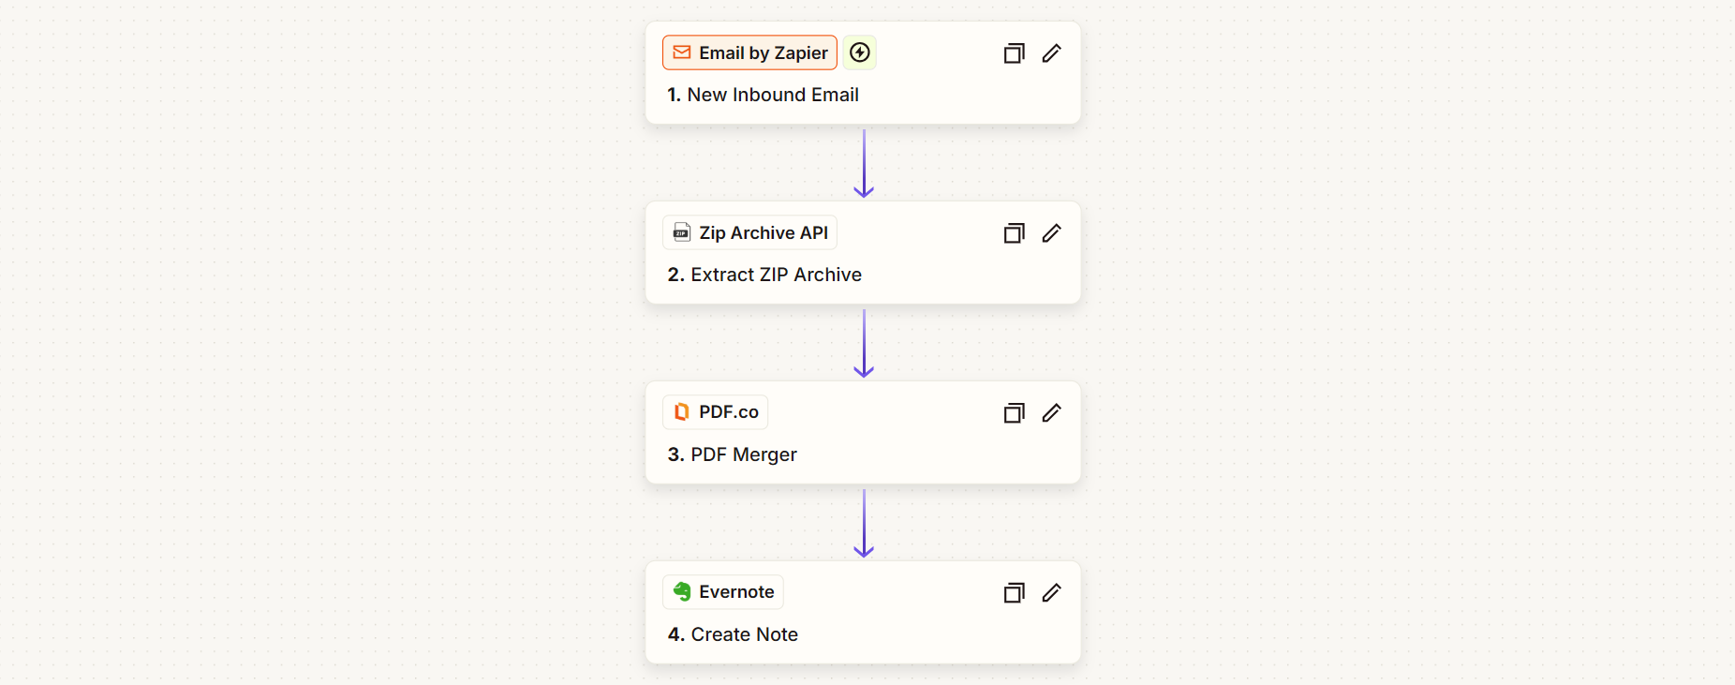Duplicate the PDF Merger step
1735x685 pixels.
[x=1014, y=413]
